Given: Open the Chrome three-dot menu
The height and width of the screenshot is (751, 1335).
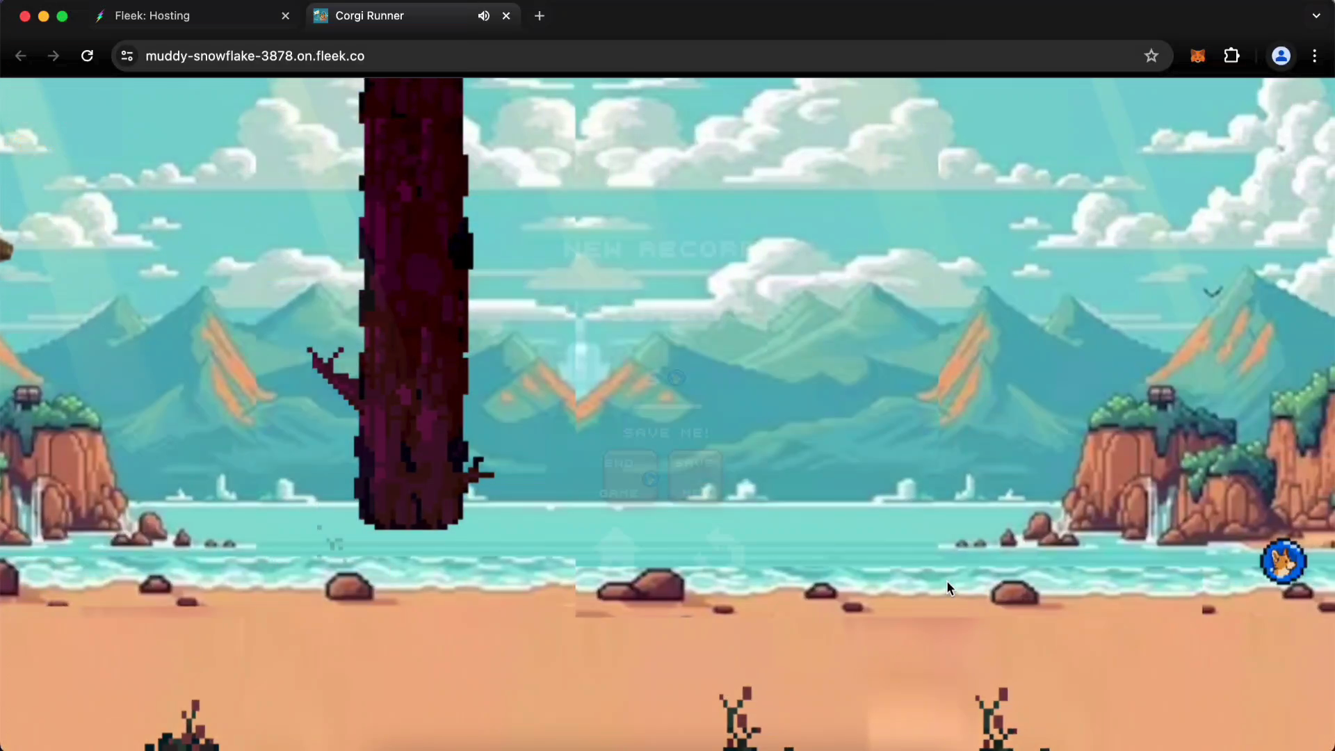Looking at the screenshot, I should click(1314, 56).
